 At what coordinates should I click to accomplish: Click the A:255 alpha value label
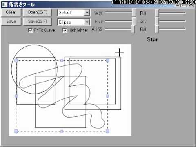[97, 29]
